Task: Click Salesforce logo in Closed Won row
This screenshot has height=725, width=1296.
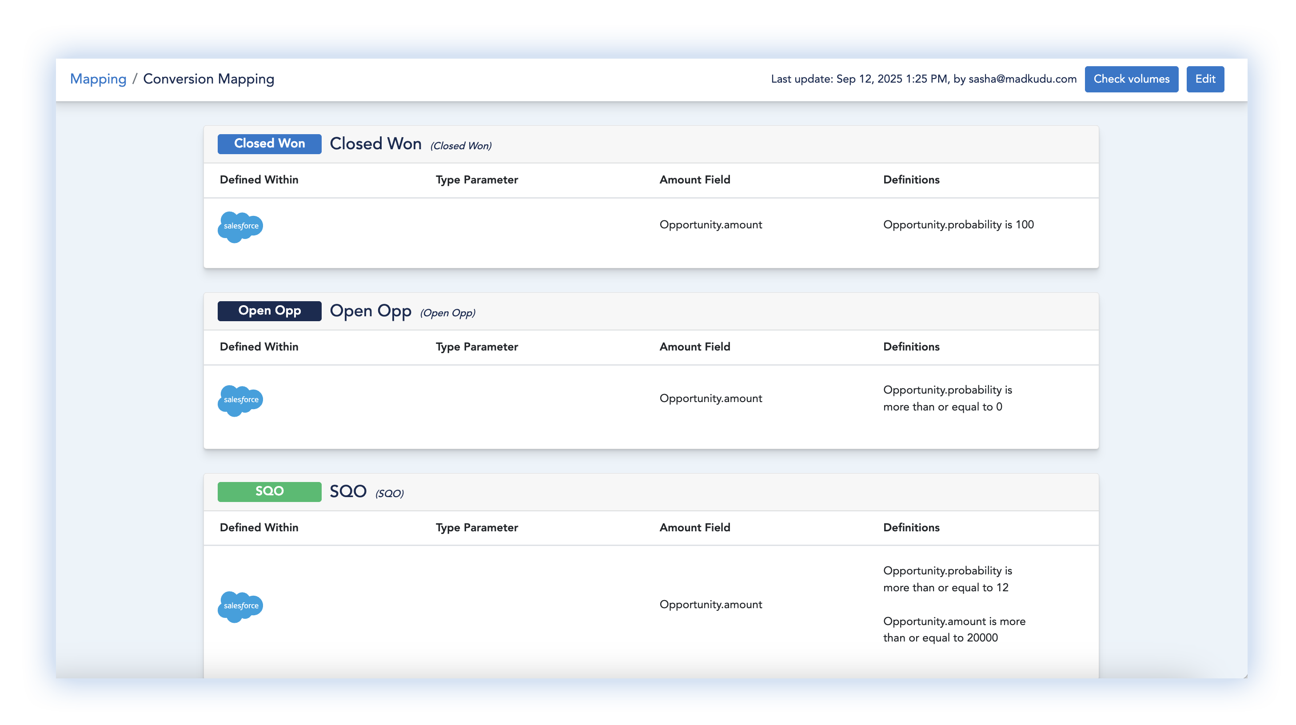Action: tap(240, 227)
